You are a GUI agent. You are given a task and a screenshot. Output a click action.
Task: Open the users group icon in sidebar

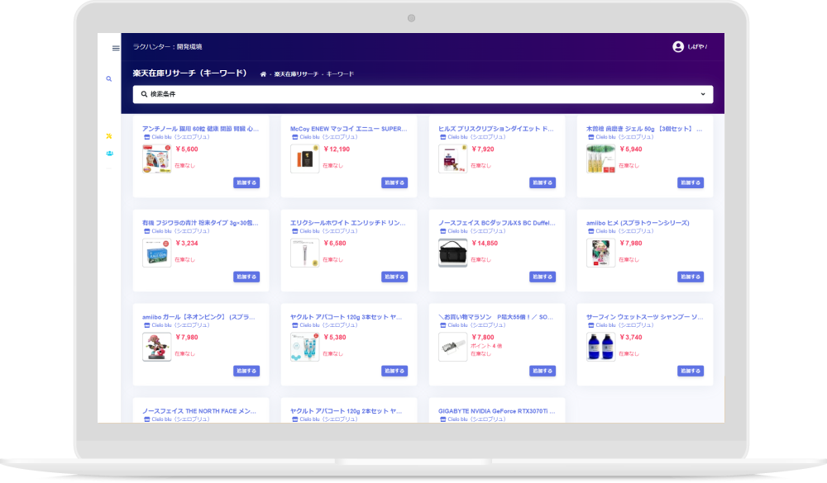[x=109, y=154]
